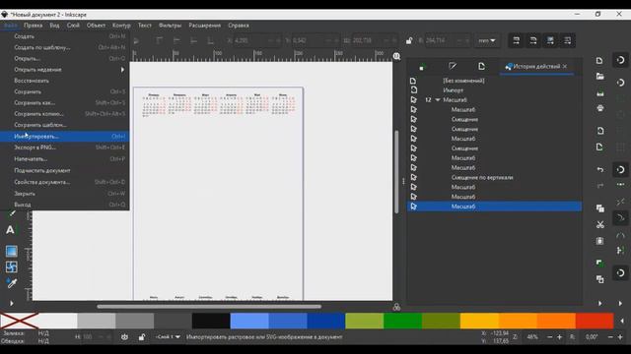Choose Сохранить как... menu item
Screen dimensions: 631x354
point(64,102)
